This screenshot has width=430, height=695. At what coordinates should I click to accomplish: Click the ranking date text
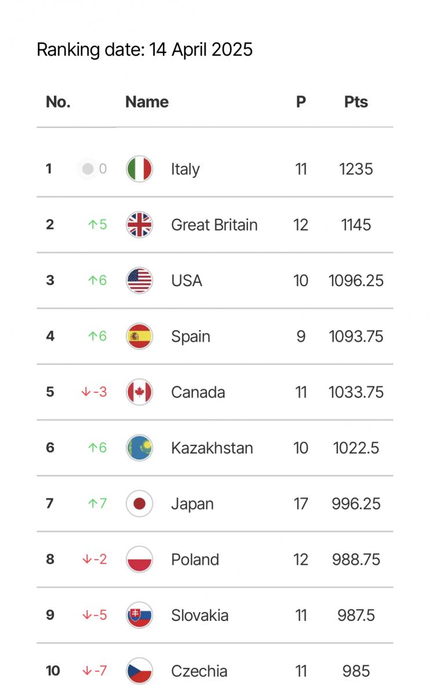144,49
